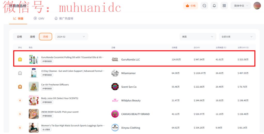Image resolution: width=264 pixels, height=134 pixels.
Task: Open Women's Tie Dye Leggings product link
Action: click(73, 126)
